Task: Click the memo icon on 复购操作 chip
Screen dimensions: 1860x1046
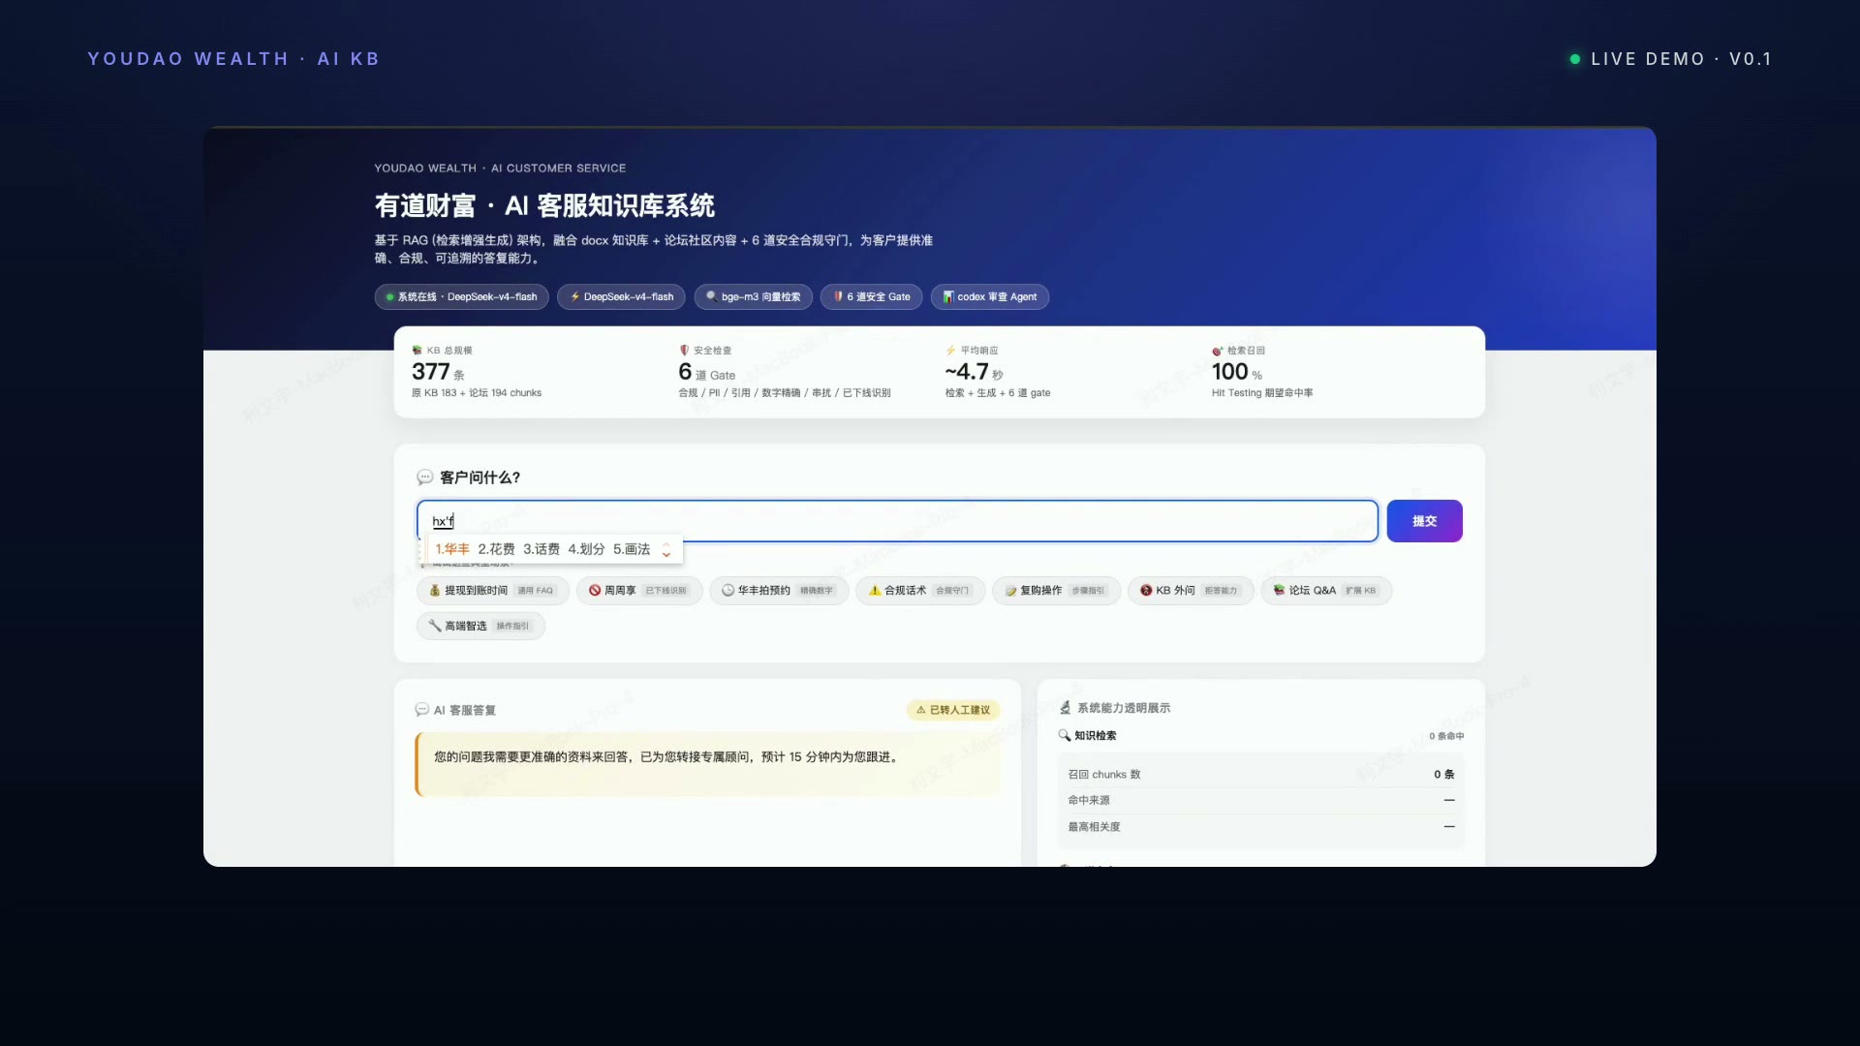Action: pos(1010,591)
